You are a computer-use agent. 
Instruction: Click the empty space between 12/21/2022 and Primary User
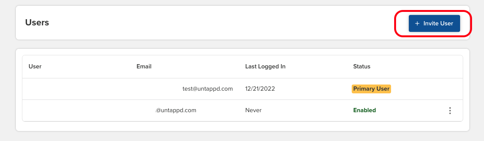click(x=312, y=89)
